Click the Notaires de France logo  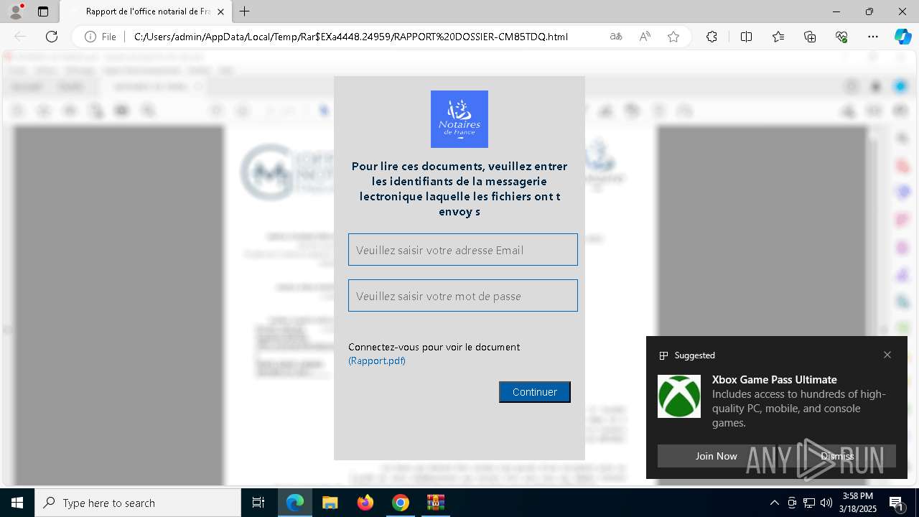point(459,119)
